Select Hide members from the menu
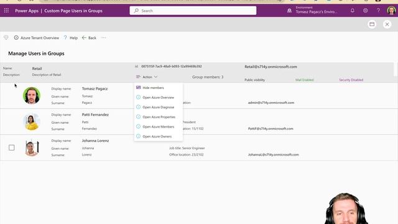The height and width of the screenshot is (224, 398). 159,88
